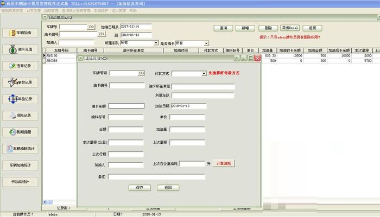Screen dimensions: 380x217
Task: Collapse the query panel with its minus icon
Action: [x=45, y=17]
